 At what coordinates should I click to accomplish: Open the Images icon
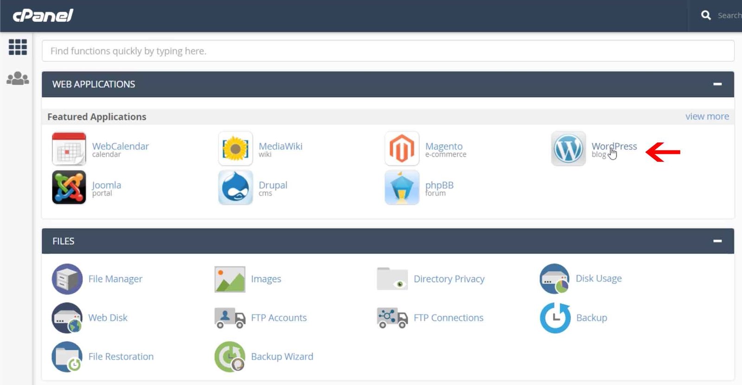pyautogui.click(x=230, y=279)
